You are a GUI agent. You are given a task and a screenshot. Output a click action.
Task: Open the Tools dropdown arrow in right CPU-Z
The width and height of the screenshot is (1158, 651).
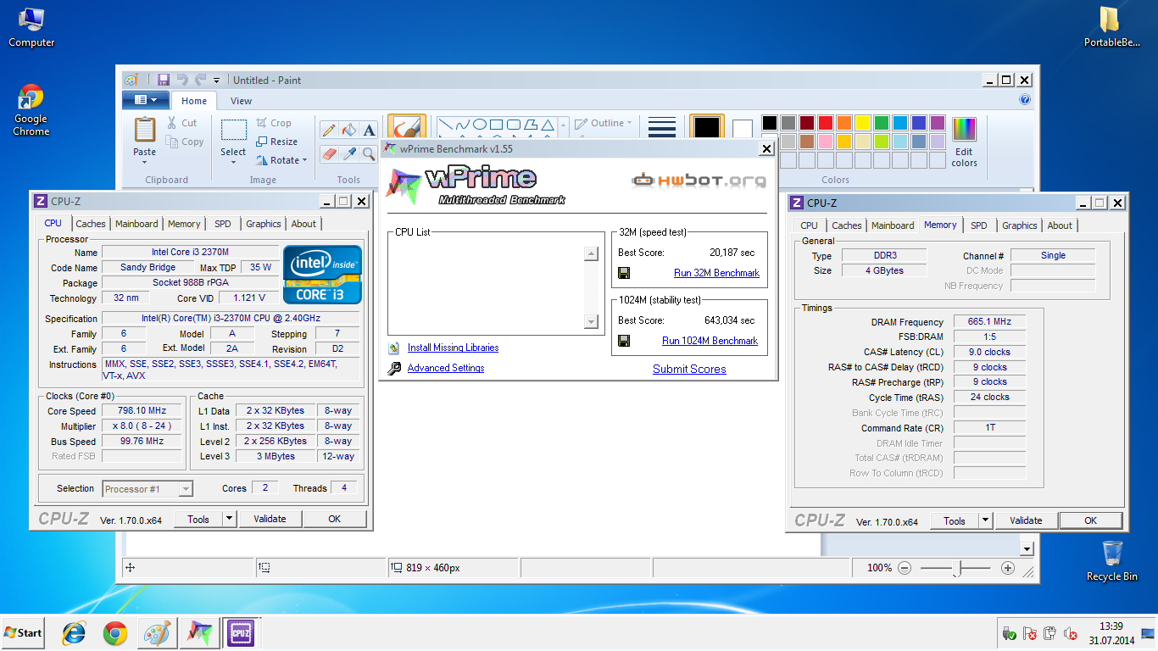coord(985,520)
